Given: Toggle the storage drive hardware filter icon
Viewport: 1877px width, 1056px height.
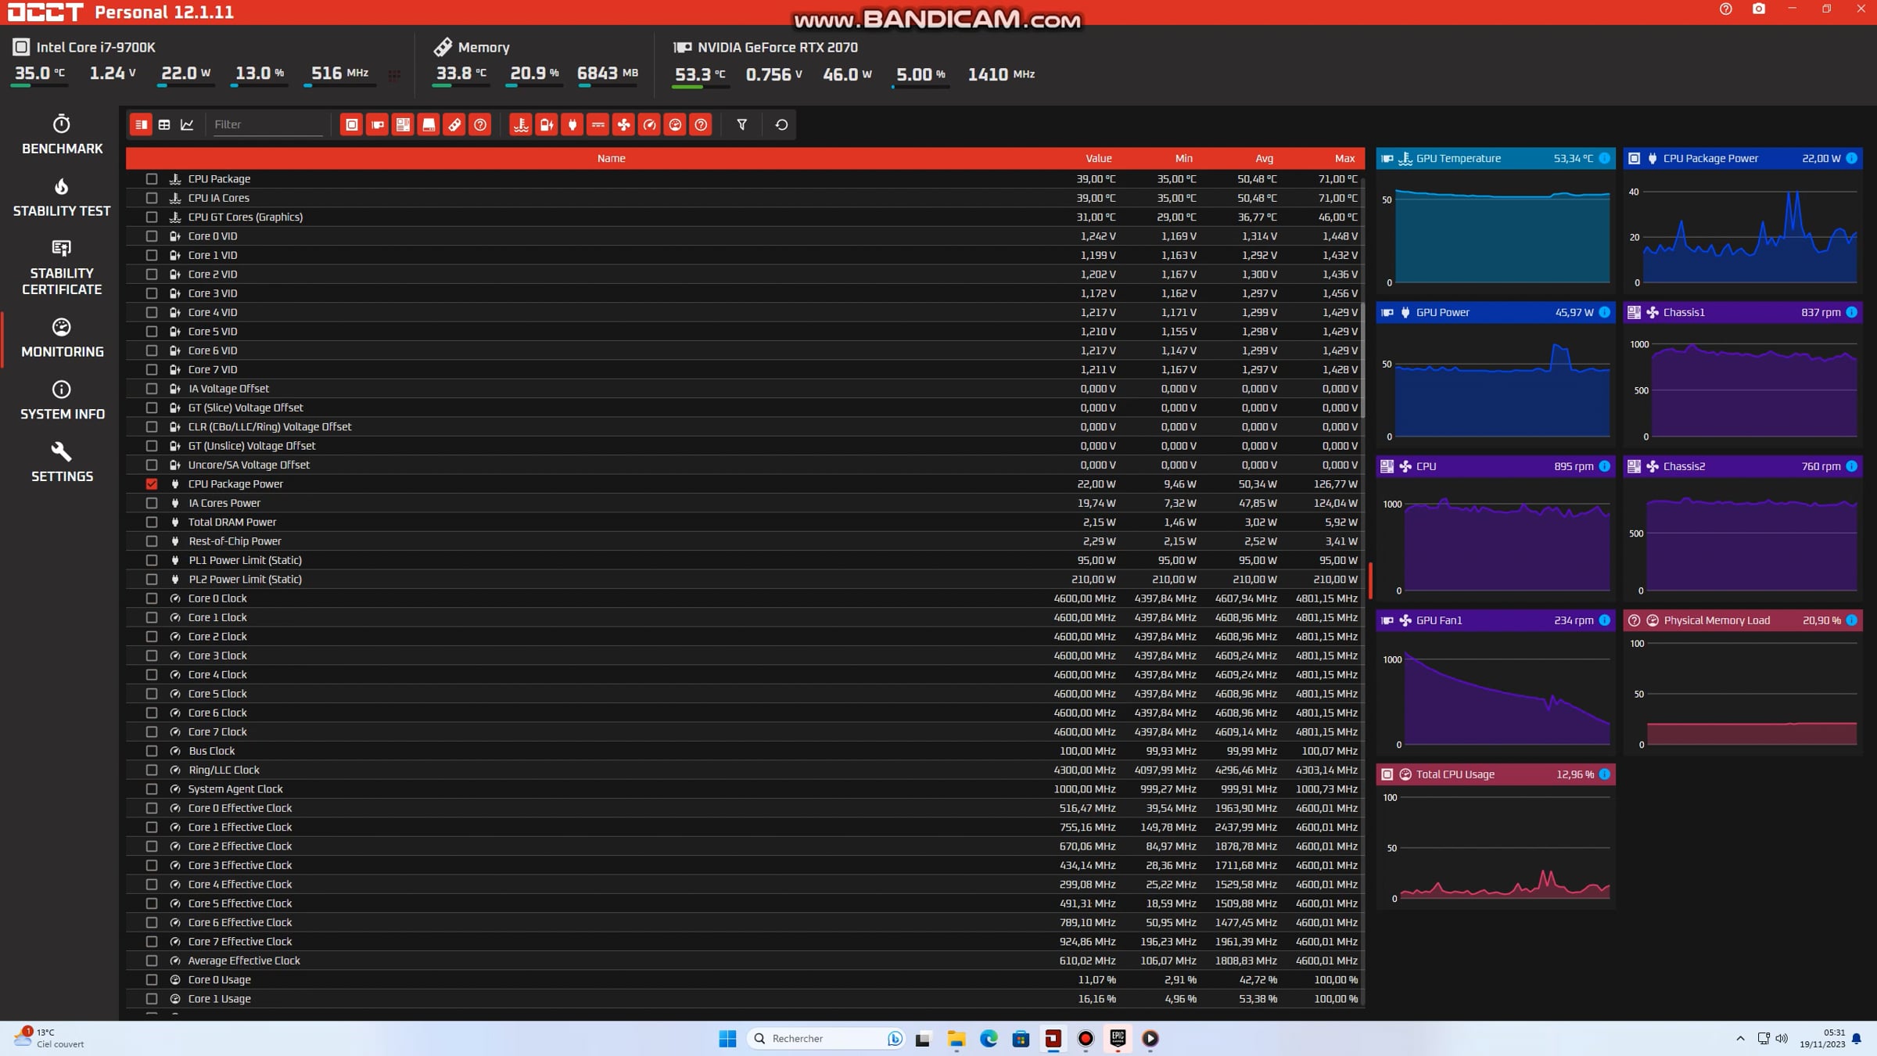Looking at the screenshot, I should pos(429,124).
